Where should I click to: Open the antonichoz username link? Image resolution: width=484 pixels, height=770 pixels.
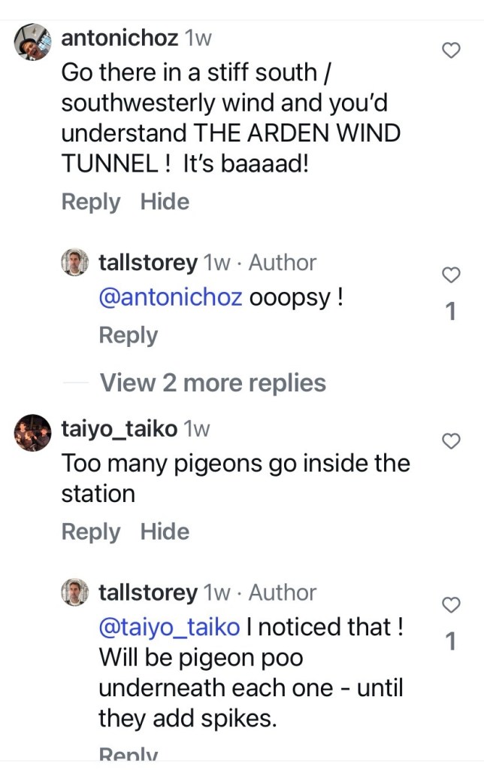[120, 38]
